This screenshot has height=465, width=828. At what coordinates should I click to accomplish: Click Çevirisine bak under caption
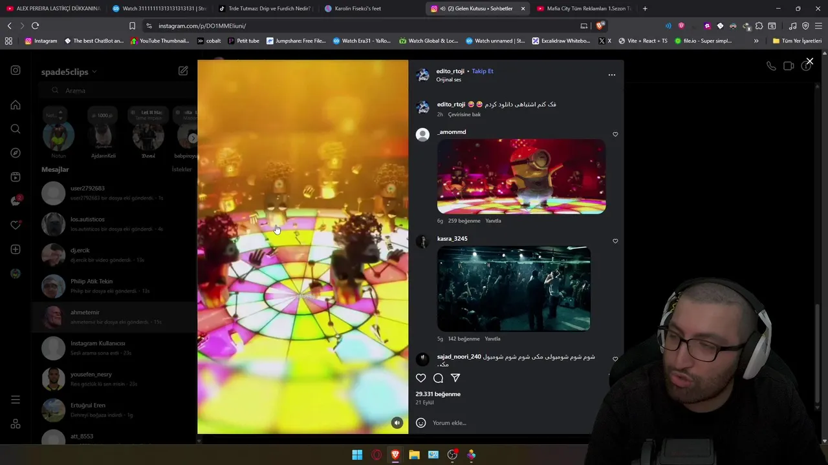point(464,114)
